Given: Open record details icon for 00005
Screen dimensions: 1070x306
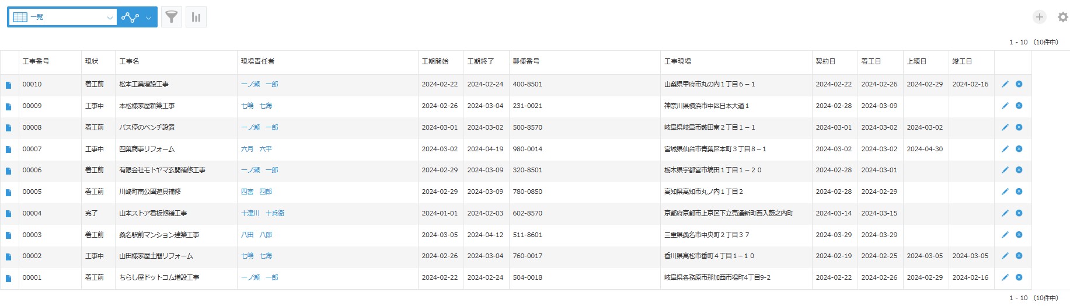Looking at the screenshot, I should (9, 192).
